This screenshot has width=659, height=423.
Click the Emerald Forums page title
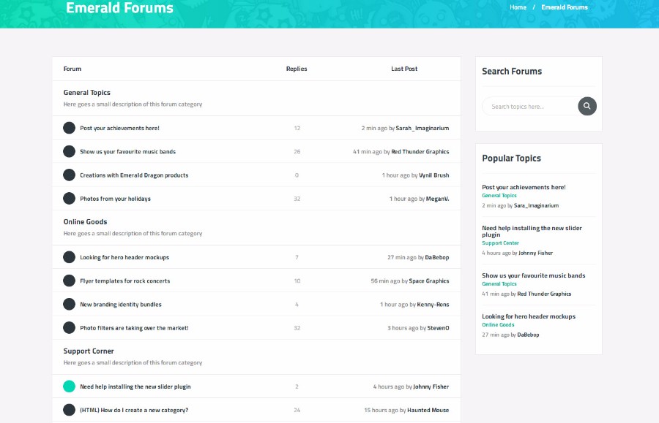[x=120, y=8]
